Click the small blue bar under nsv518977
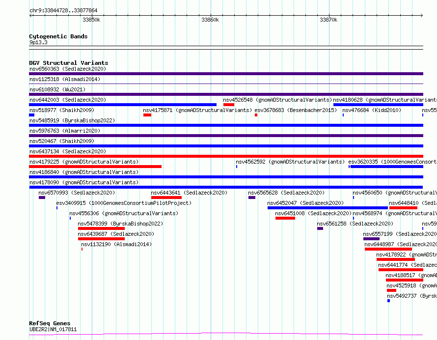This screenshot has height=340, width=437. 32,115
